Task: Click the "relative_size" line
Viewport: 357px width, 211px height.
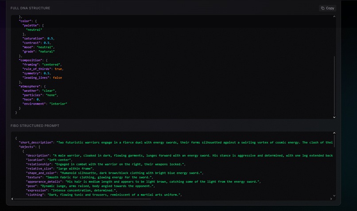Action: pyautogui.click(x=60, y=168)
